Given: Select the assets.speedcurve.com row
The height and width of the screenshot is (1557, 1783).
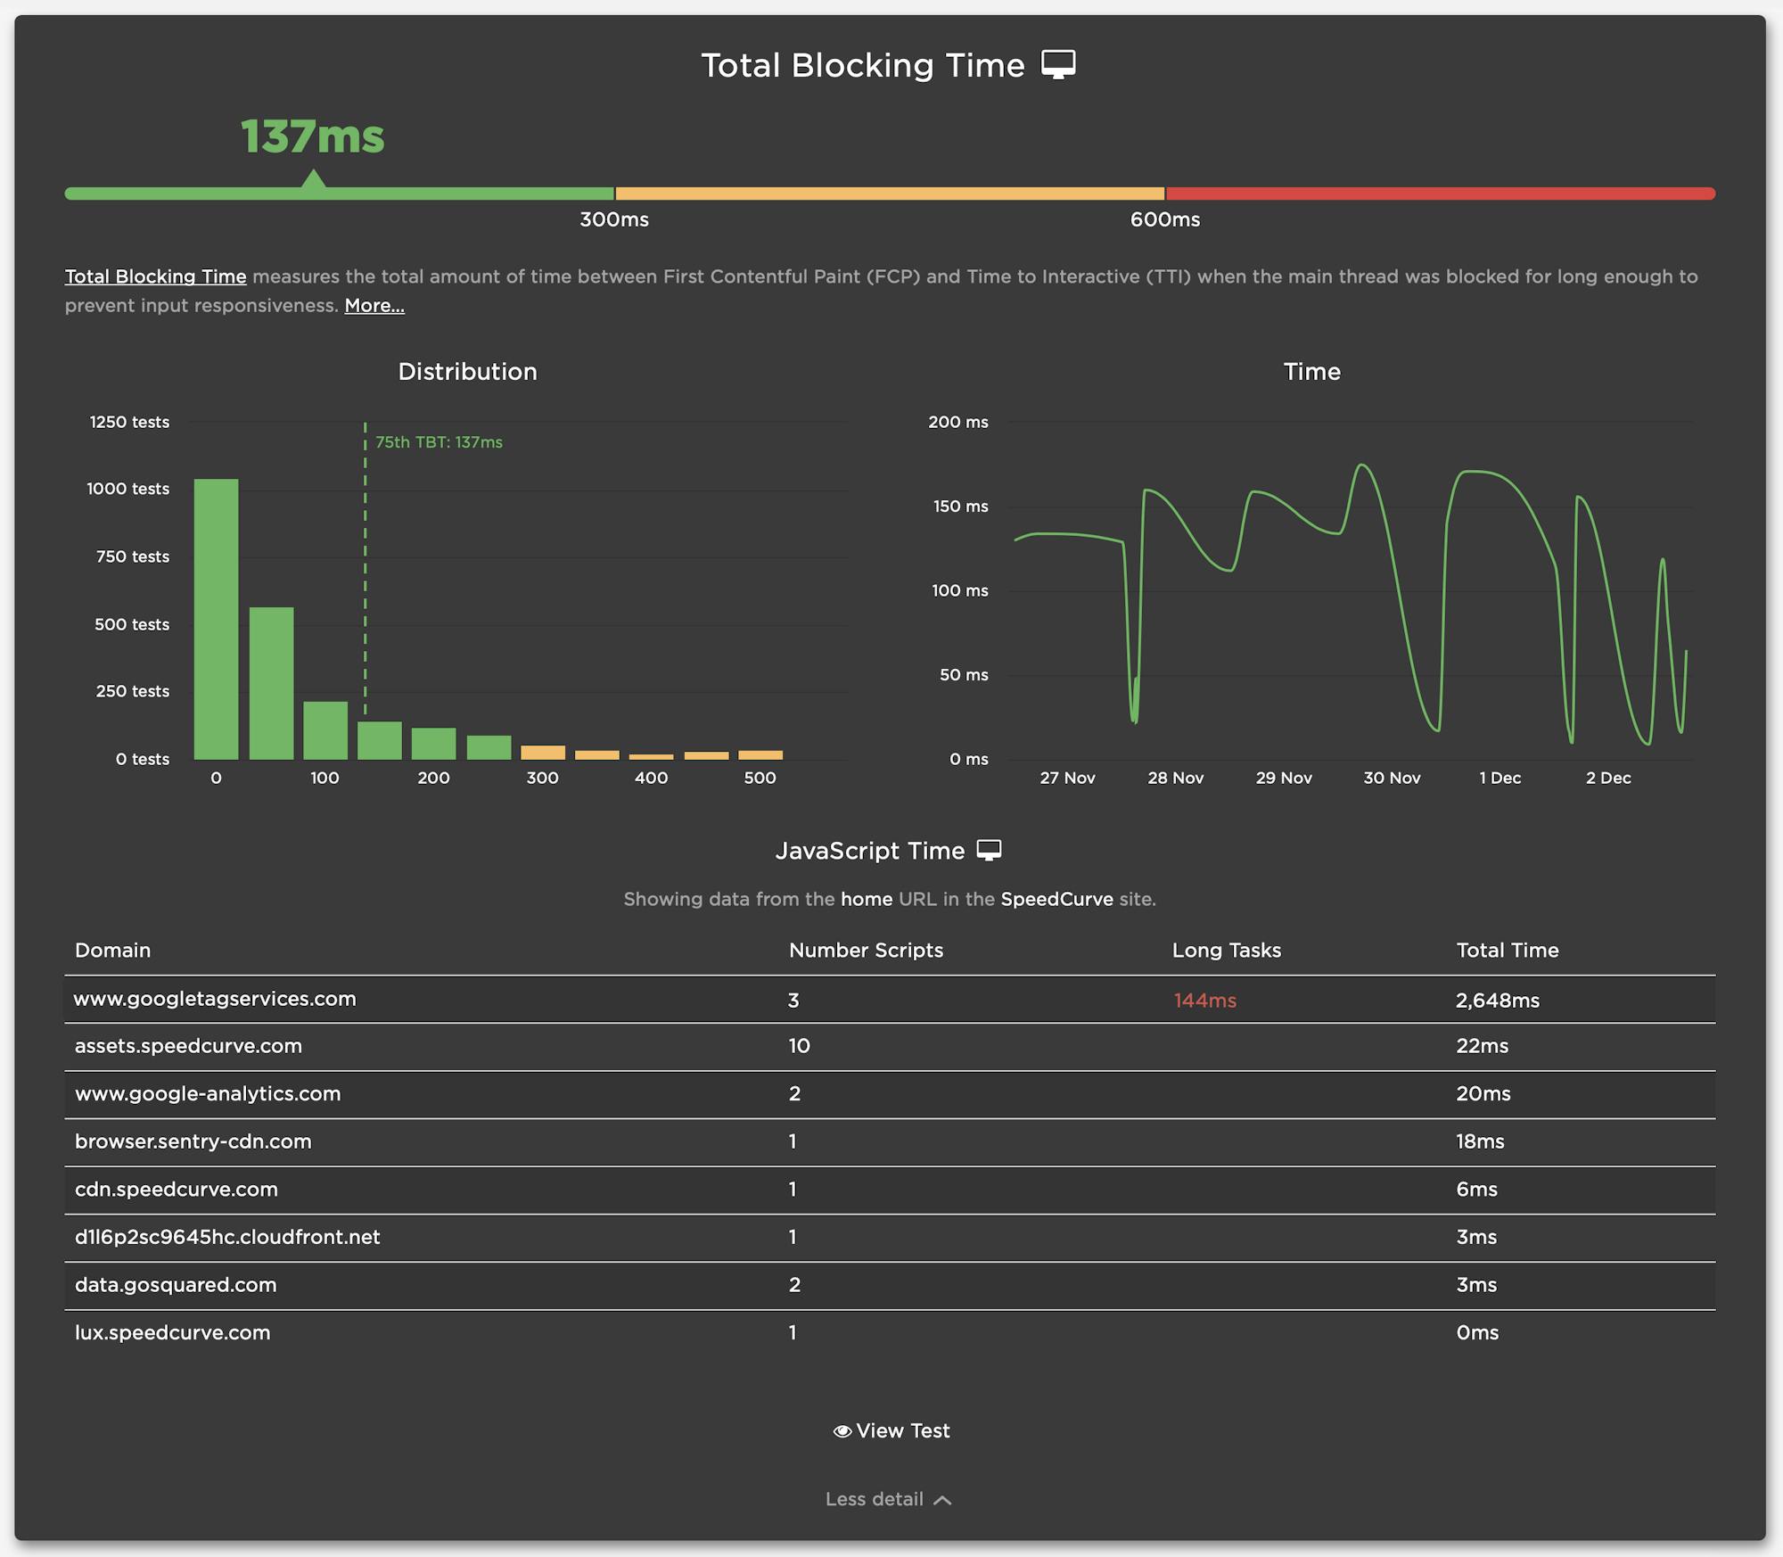Looking at the screenshot, I should tap(188, 1046).
